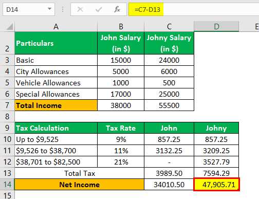Screen dimensions: 259x199
Task: Click the Tax Rate header cell
Action: pos(121,128)
